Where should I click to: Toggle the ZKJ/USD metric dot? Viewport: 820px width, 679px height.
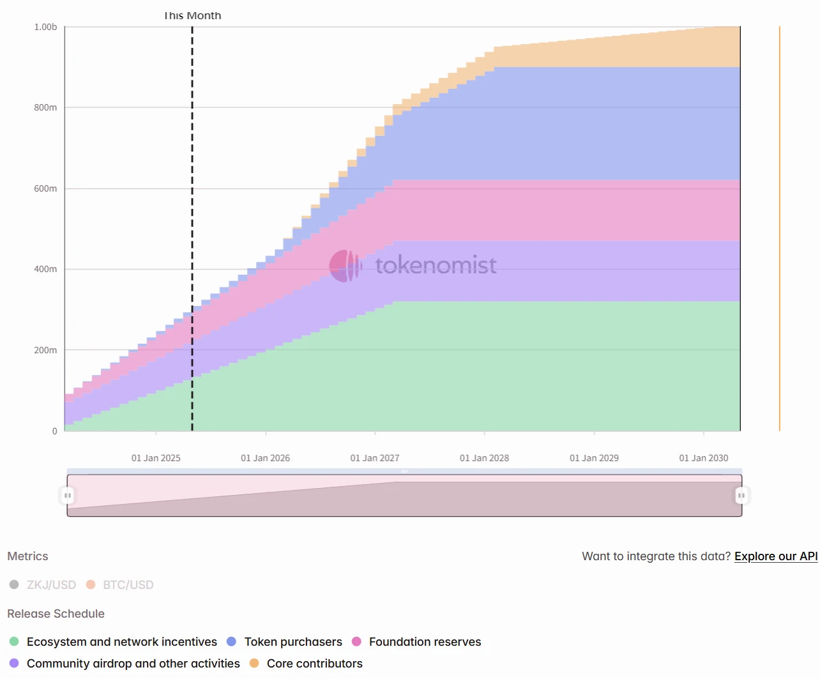(x=14, y=584)
